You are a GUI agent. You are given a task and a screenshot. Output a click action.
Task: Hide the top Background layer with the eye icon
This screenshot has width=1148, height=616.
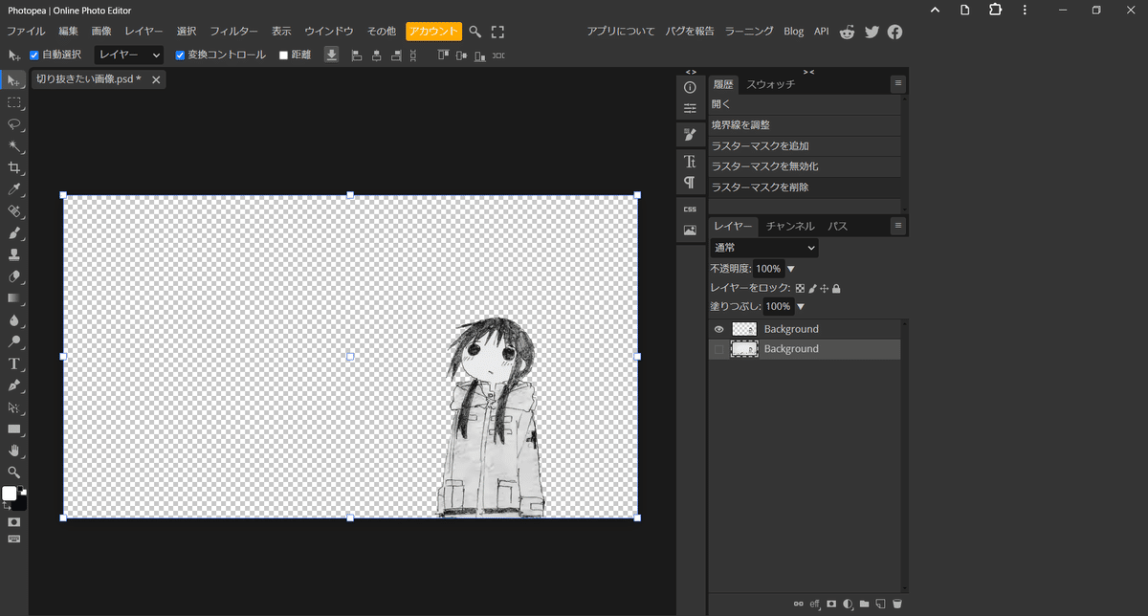click(x=719, y=329)
